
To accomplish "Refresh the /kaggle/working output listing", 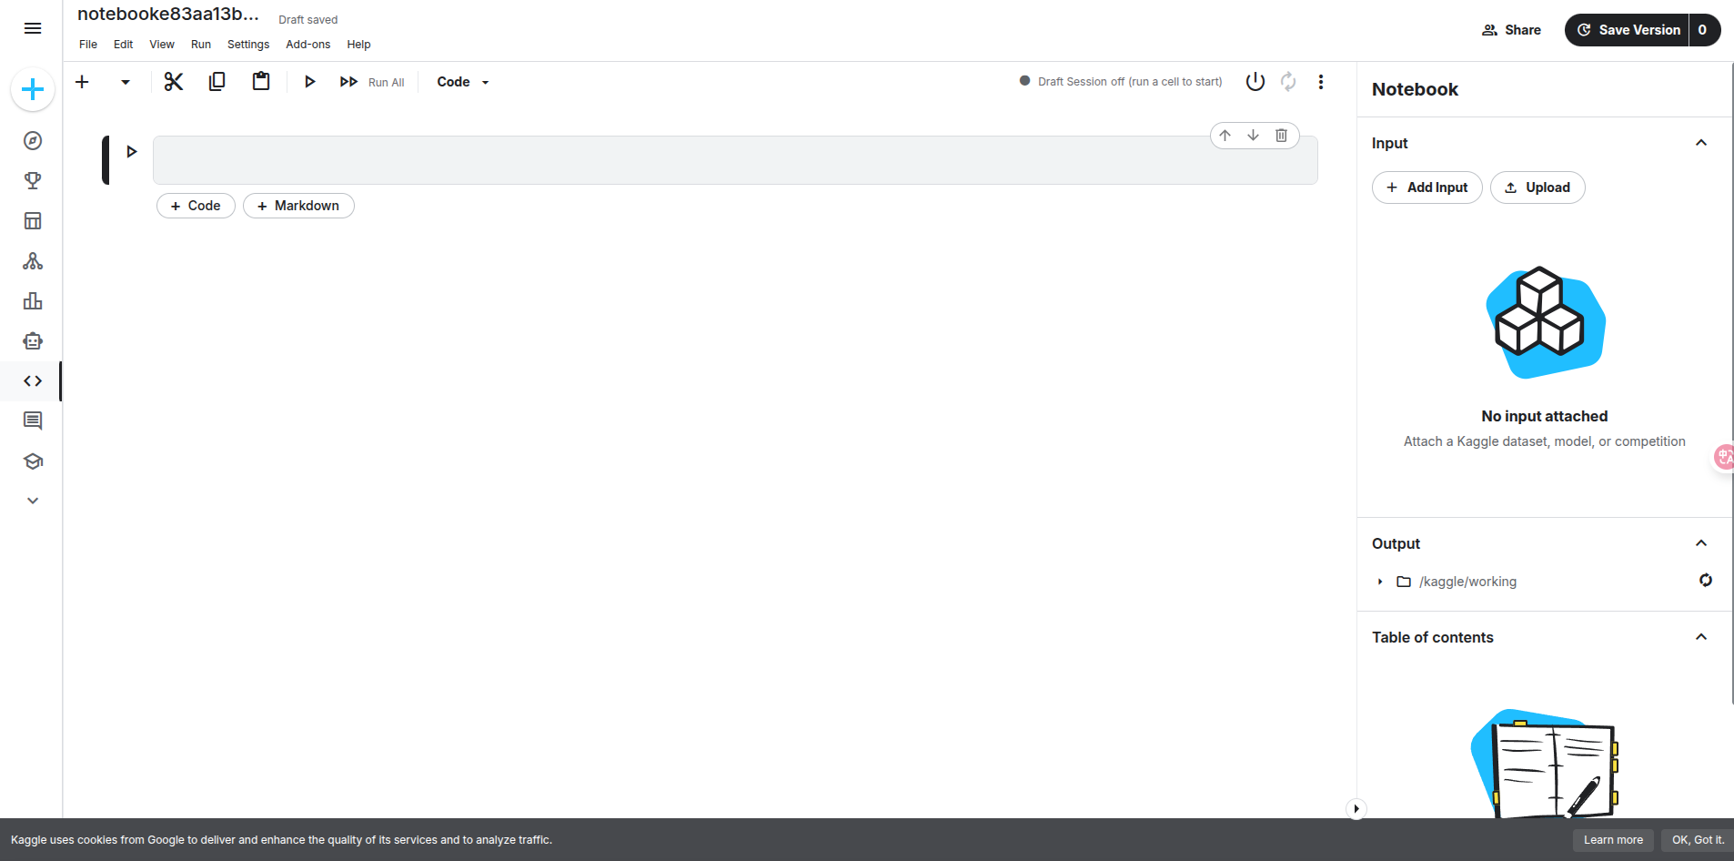I will pyautogui.click(x=1705, y=580).
